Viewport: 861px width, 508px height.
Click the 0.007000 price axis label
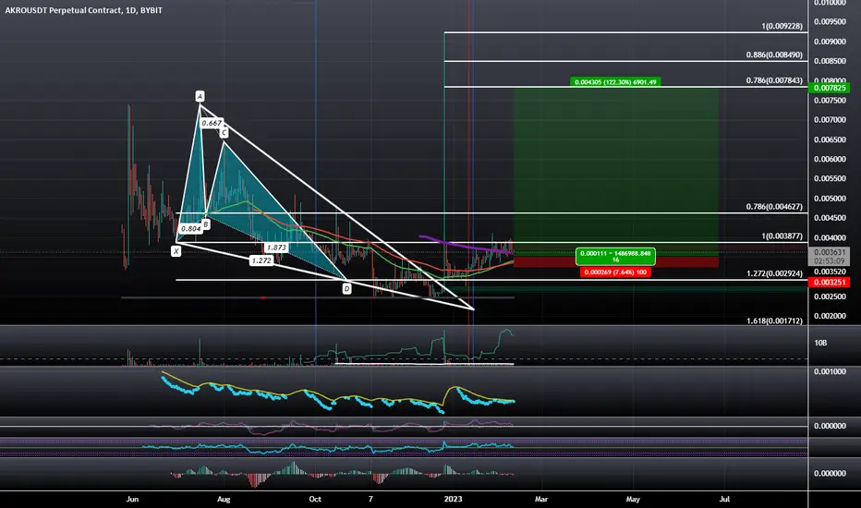tap(830, 120)
